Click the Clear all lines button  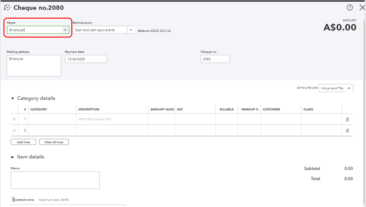click(53, 142)
